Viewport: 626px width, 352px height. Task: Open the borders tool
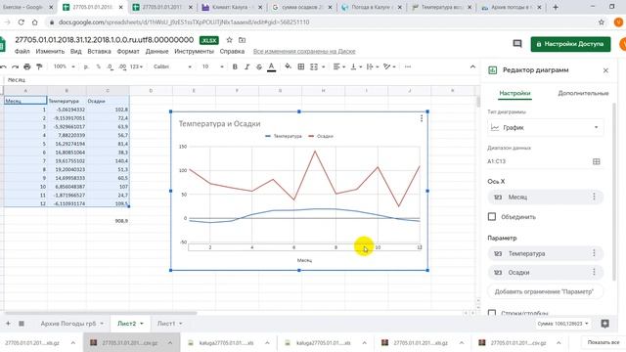301,66
